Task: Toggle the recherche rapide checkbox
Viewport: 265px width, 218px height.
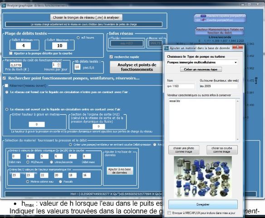Action: tap(111, 57)
